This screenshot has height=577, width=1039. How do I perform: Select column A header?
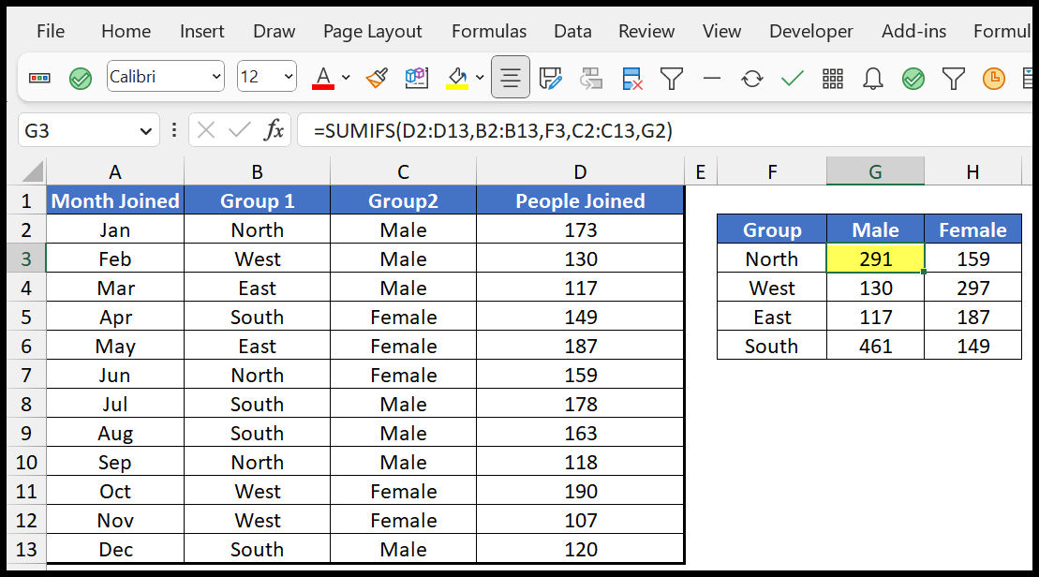(115, 172)
